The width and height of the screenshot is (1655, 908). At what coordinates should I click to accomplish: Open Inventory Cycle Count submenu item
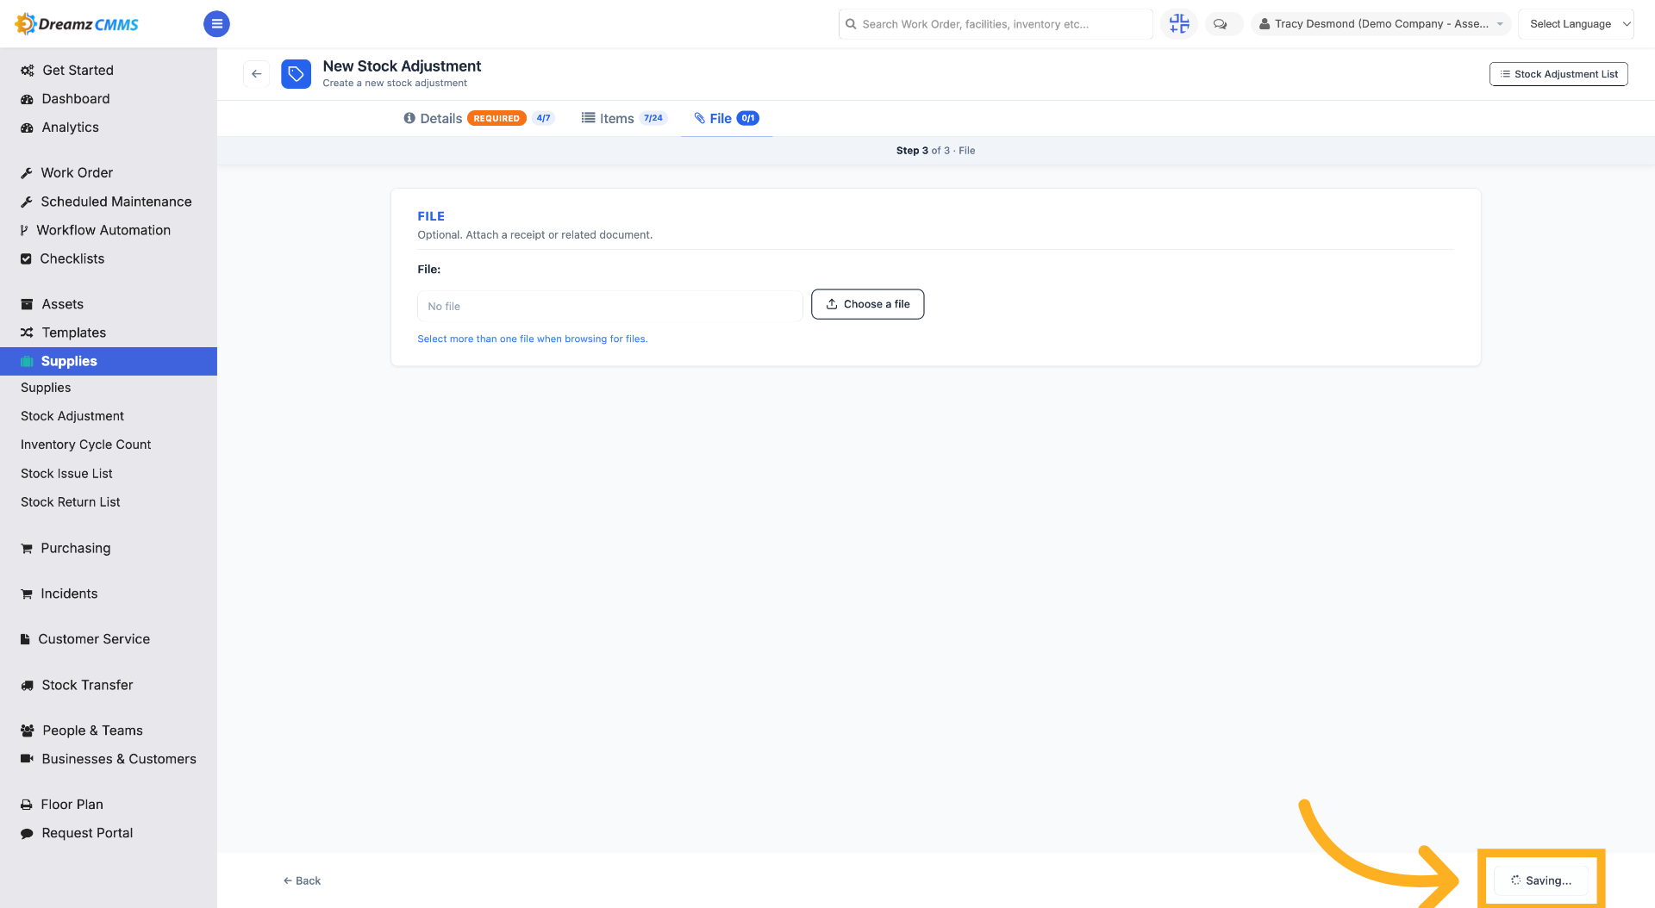(x=85, y=445)
